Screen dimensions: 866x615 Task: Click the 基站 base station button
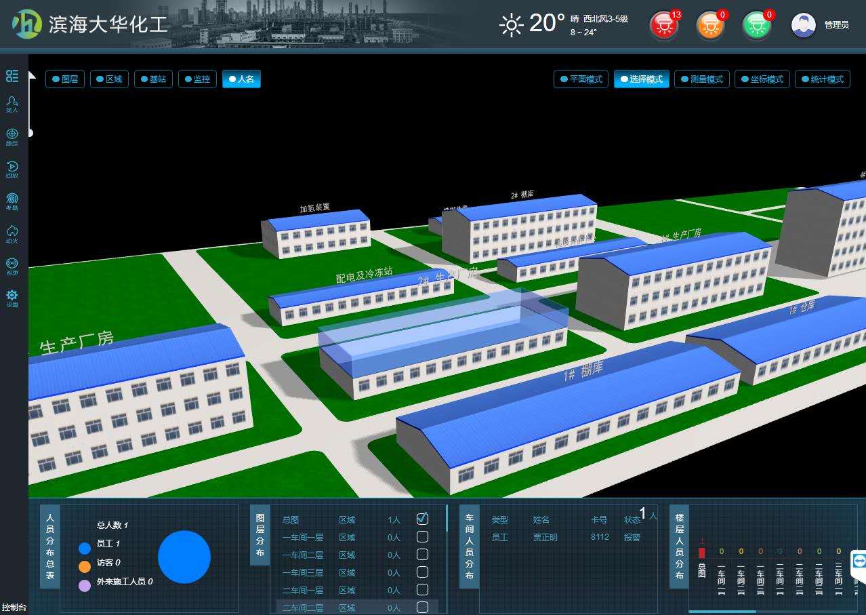(152, 79)
